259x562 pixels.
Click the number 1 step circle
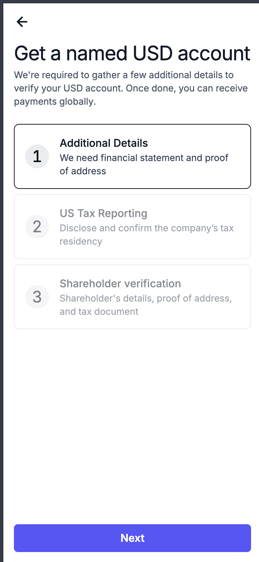tap(37, 156)
